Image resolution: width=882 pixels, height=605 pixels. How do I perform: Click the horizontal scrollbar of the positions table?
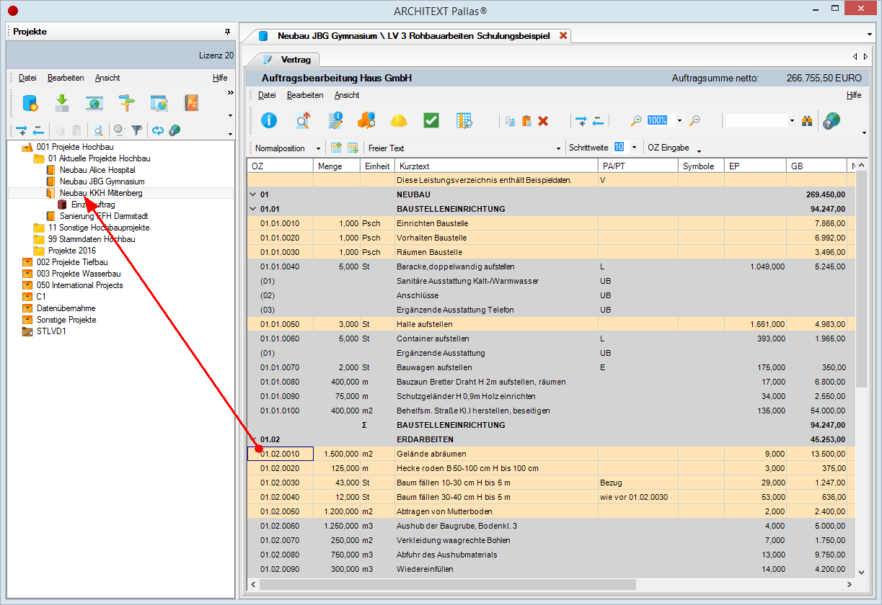pos(552,584)
